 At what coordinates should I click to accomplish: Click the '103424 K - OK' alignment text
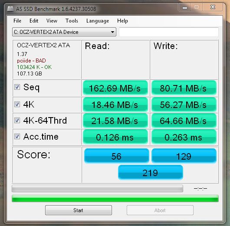click(34, 67)
